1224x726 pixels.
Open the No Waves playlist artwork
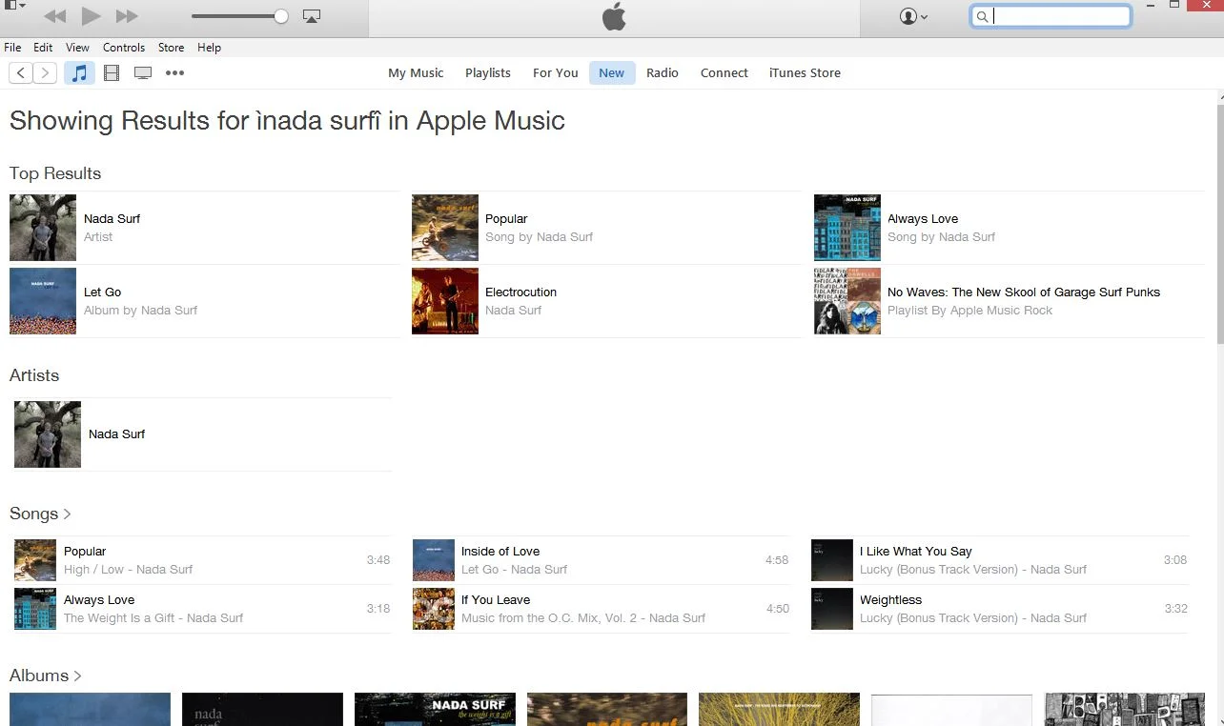pyautogui.click(x=847, y=301)
